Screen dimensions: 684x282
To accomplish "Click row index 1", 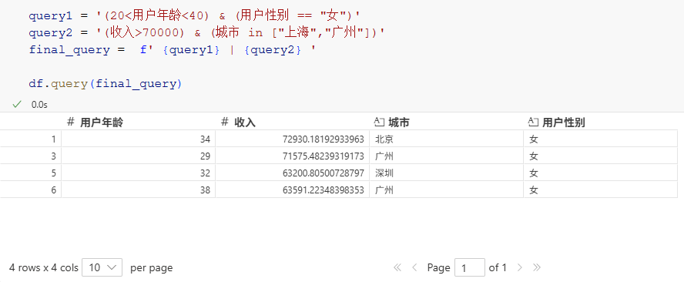I will click(31, 139).
